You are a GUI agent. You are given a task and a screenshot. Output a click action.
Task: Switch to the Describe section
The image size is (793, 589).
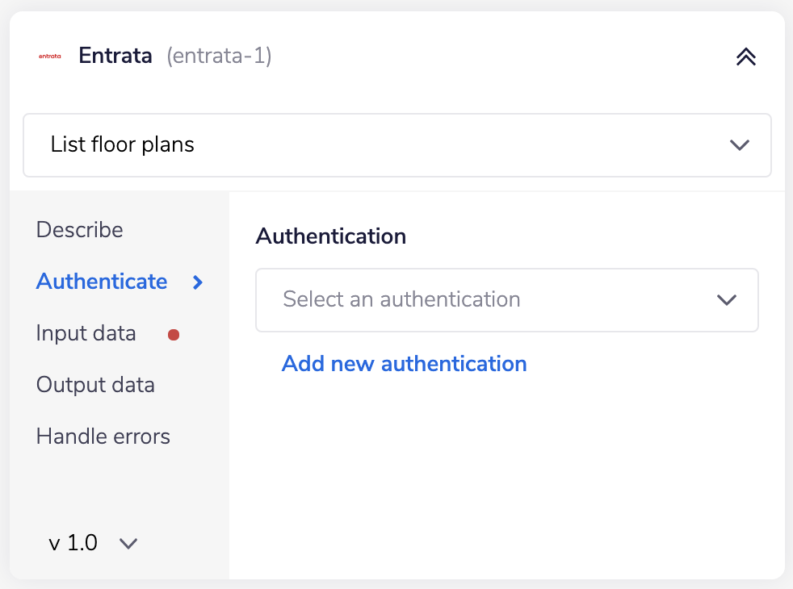coord(79,230)
